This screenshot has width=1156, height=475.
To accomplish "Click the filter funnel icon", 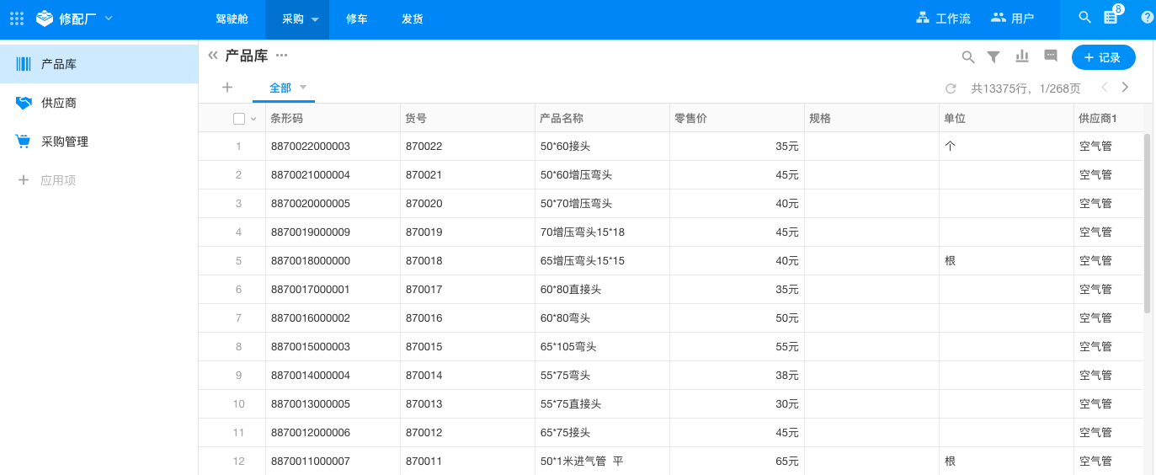I will [994, 57].
